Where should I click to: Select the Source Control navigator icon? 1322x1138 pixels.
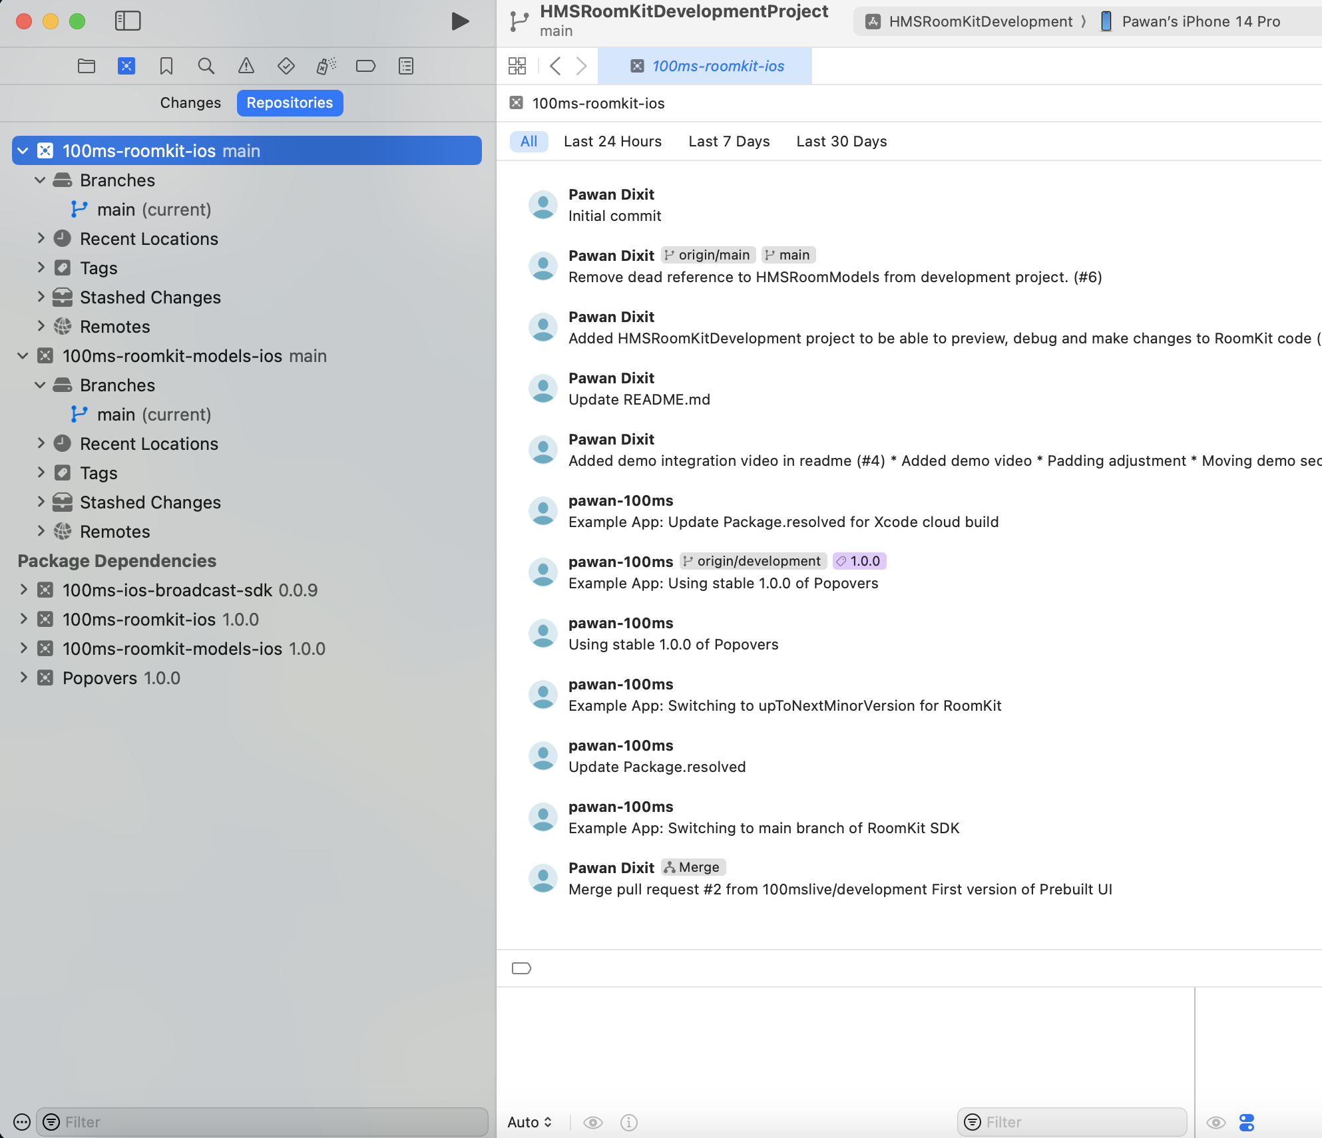[x=126, y=66]
